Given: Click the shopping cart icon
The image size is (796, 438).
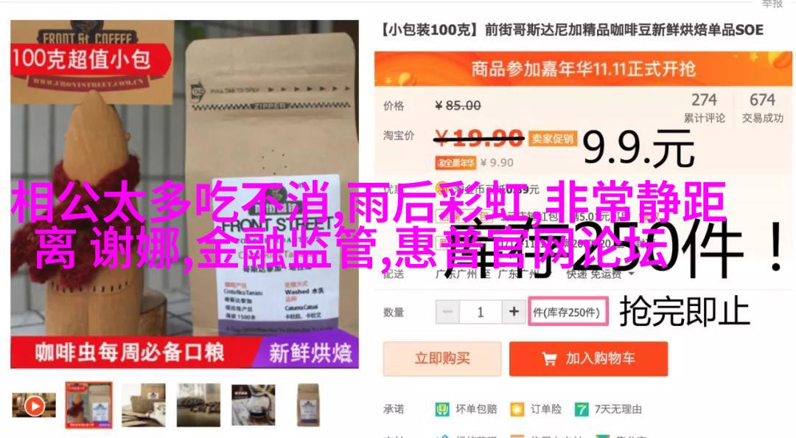Looking at the screenshot, I should (x=549, y=359).
